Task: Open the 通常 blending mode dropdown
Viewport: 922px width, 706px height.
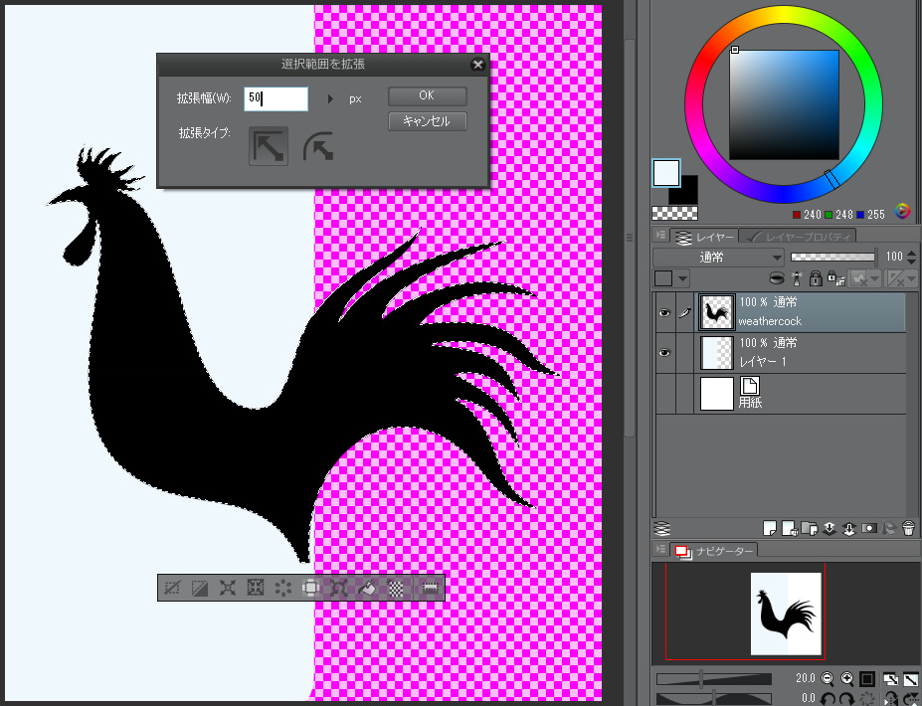Action: click(718, 257)
